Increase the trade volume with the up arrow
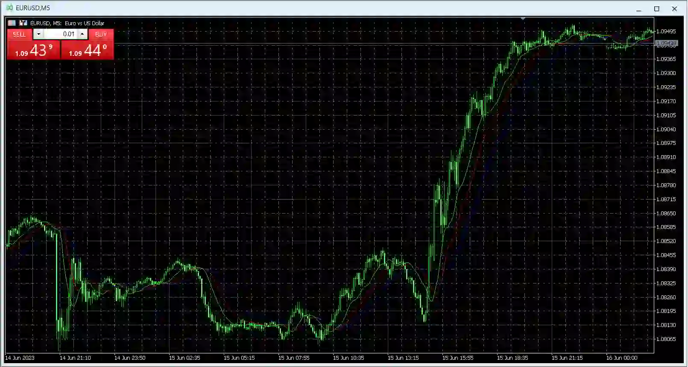Screen dimensions: 688x367 pos(82,34)
